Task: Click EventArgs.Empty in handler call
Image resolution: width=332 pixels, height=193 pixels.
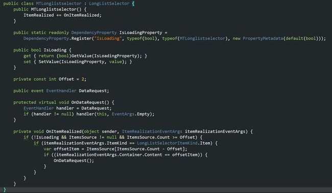Action: 131,114
